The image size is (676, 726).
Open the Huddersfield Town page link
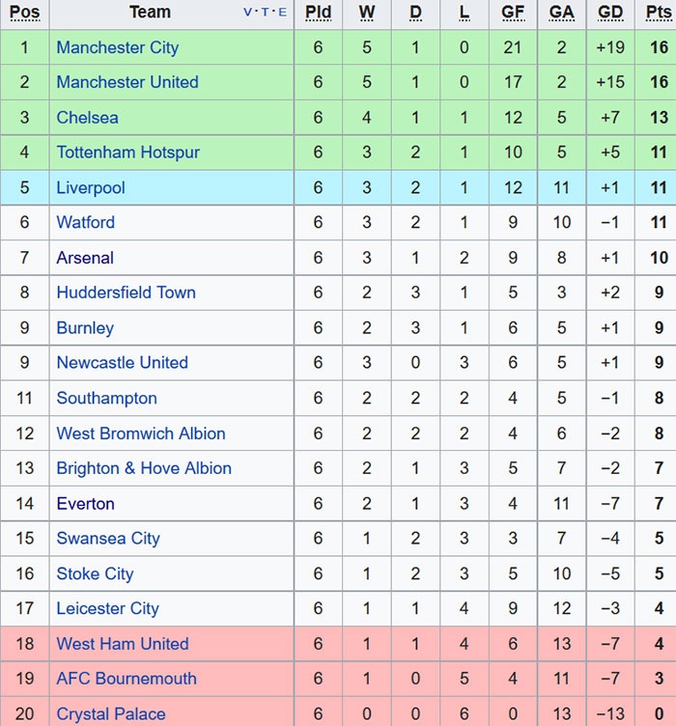pos(126,293)
